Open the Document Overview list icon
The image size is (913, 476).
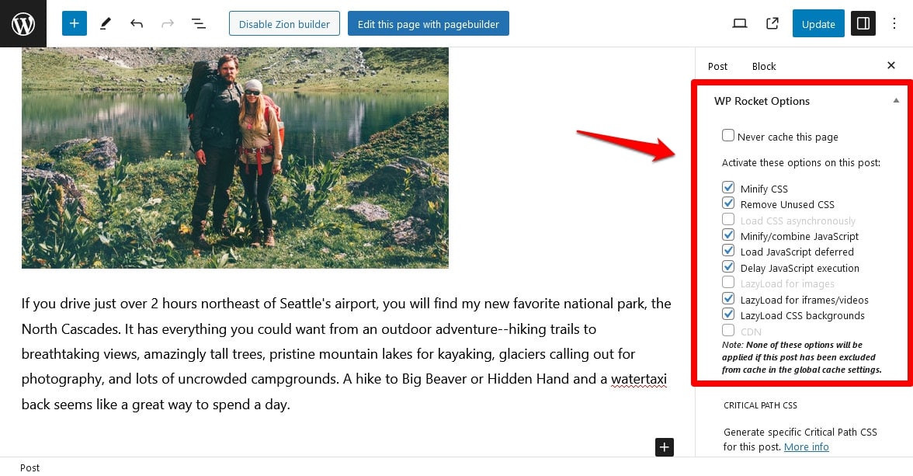point(199,23)
